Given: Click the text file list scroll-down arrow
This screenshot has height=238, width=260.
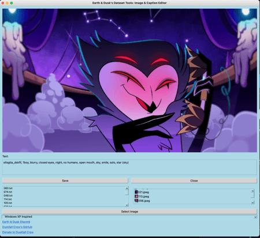Looking at the screenshot, I should 127,205.
